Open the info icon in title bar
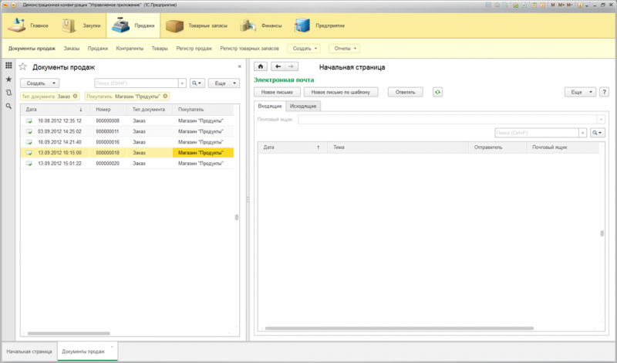The width and height of the screenshot is (617, 363). point(580,5)
